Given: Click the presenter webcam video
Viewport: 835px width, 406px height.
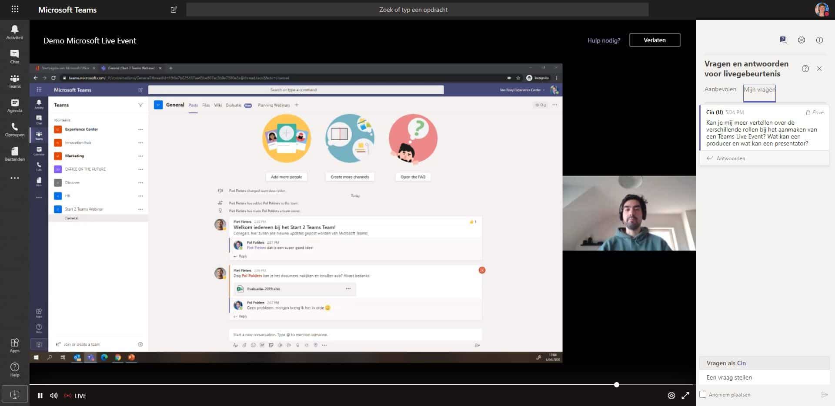Looking at the screenshot, I should 629,213.
